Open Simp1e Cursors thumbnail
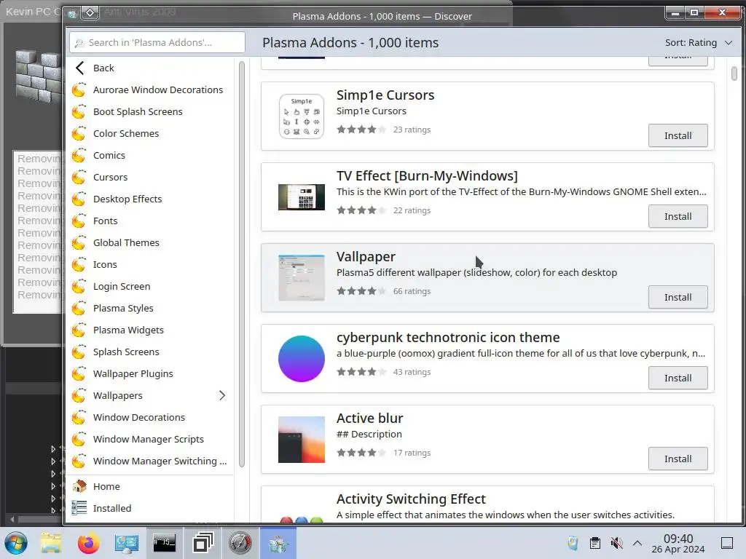Viewport: 746px width, 559px height. click(x=302, y=116)
